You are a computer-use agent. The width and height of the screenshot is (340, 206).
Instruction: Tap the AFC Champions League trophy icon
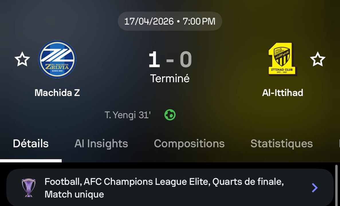(x=29, y=188)
